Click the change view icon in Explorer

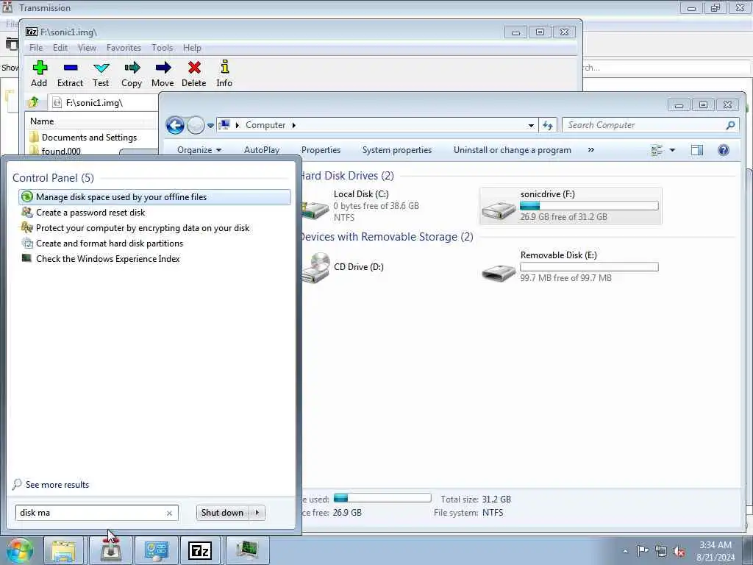(657, 150)
